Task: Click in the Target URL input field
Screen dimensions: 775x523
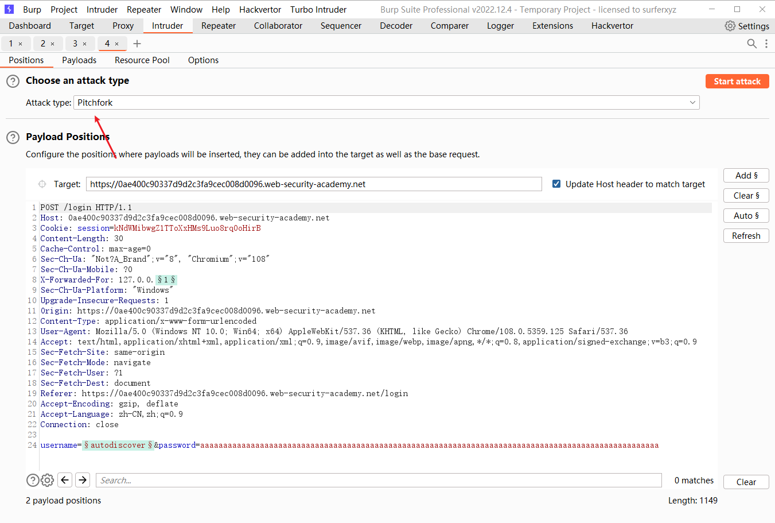Action: coord(314,184)
